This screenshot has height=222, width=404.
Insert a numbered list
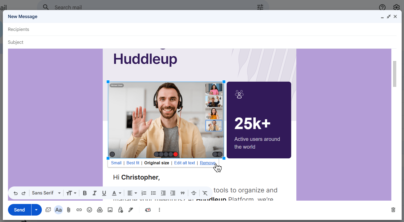(144, 193)
